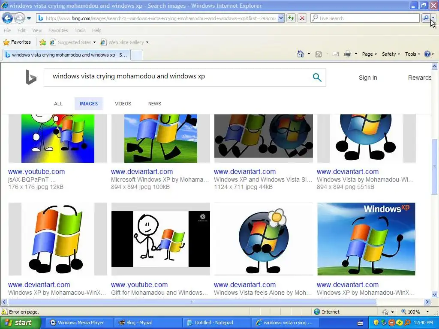The height and width of the screenshot is (329, 439).
Task: Click the Error on page warning icon
Action: click(5, 312)
